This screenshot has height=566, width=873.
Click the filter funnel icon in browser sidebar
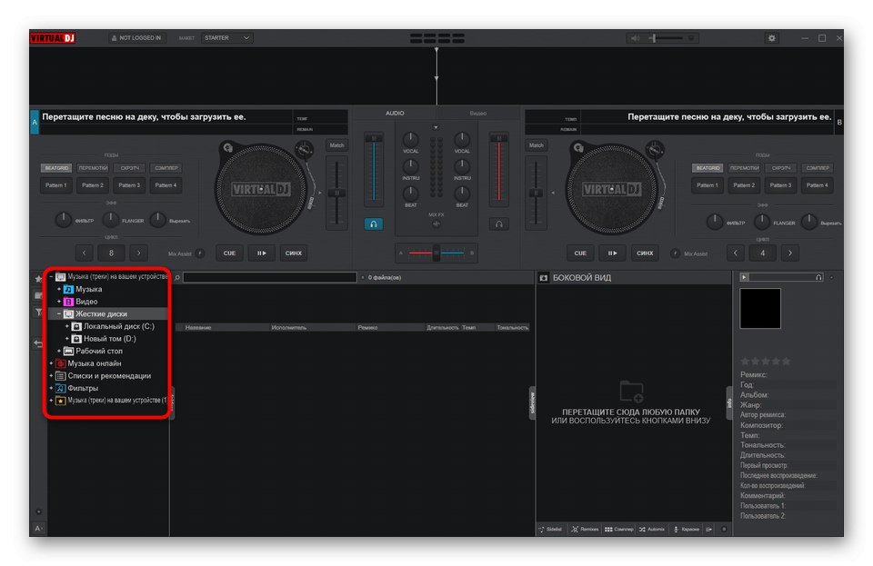pyautogui.click(x=38, y=313)
